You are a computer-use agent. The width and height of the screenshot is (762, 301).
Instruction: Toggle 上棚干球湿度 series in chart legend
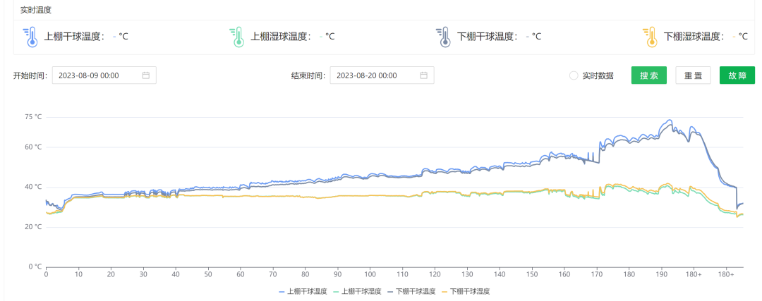click(x=357, y=291)
